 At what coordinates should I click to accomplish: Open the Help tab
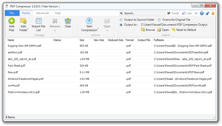coord(58,13)
